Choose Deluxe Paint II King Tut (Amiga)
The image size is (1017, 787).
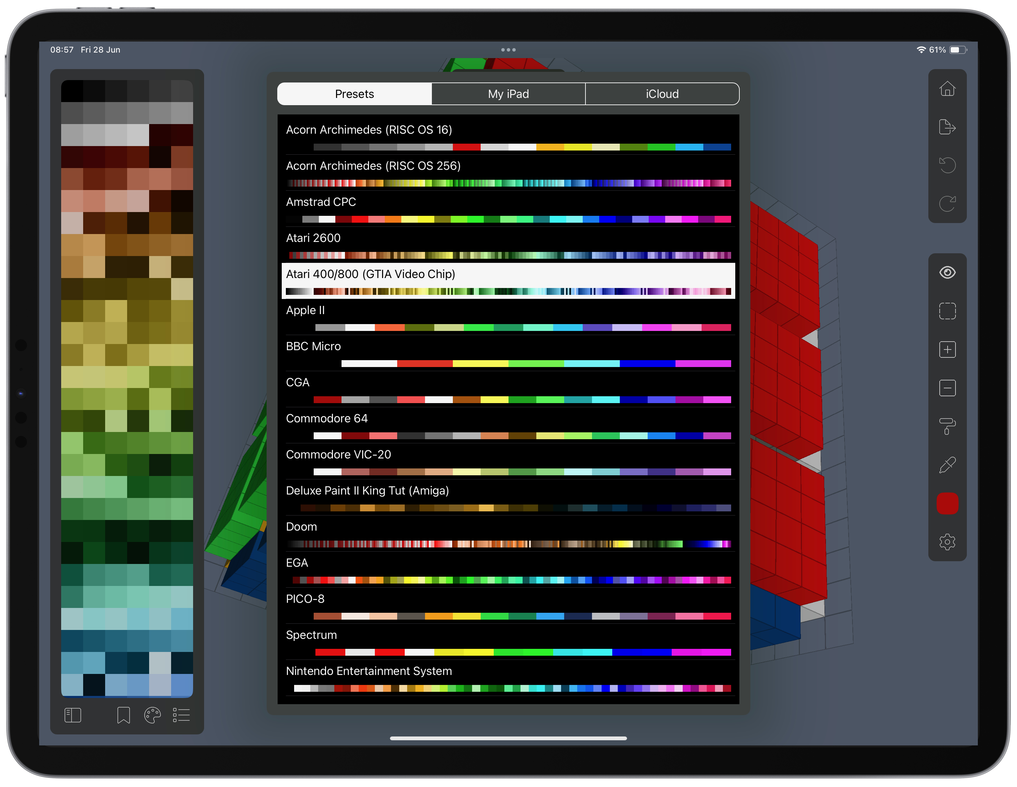(x=508, y=497)
